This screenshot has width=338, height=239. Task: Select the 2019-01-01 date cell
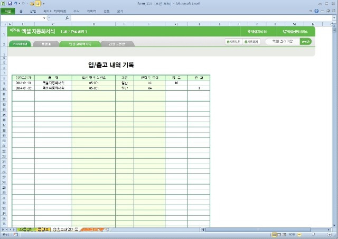23,83
